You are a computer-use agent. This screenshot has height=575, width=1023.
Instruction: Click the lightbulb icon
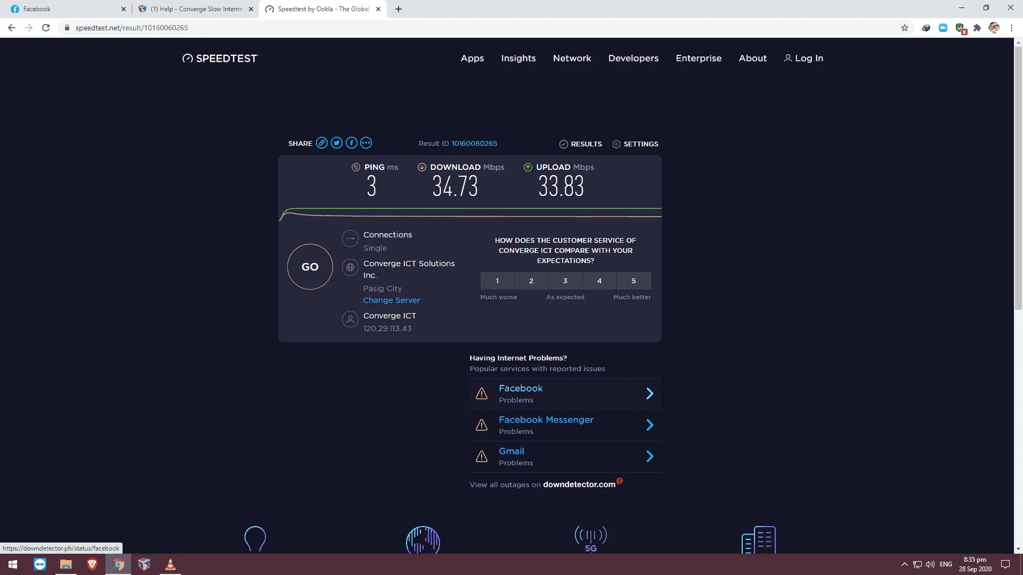255,539
